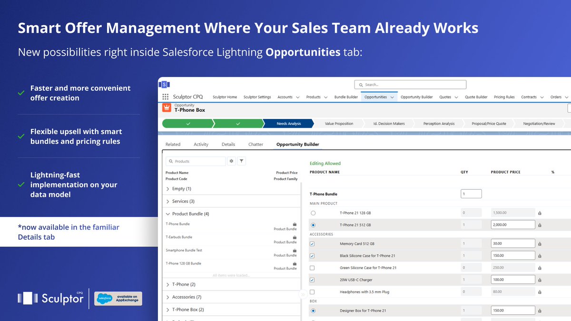
Task: Click price icon beside T-Phone 21 512 GB
Action: point(540,225)
